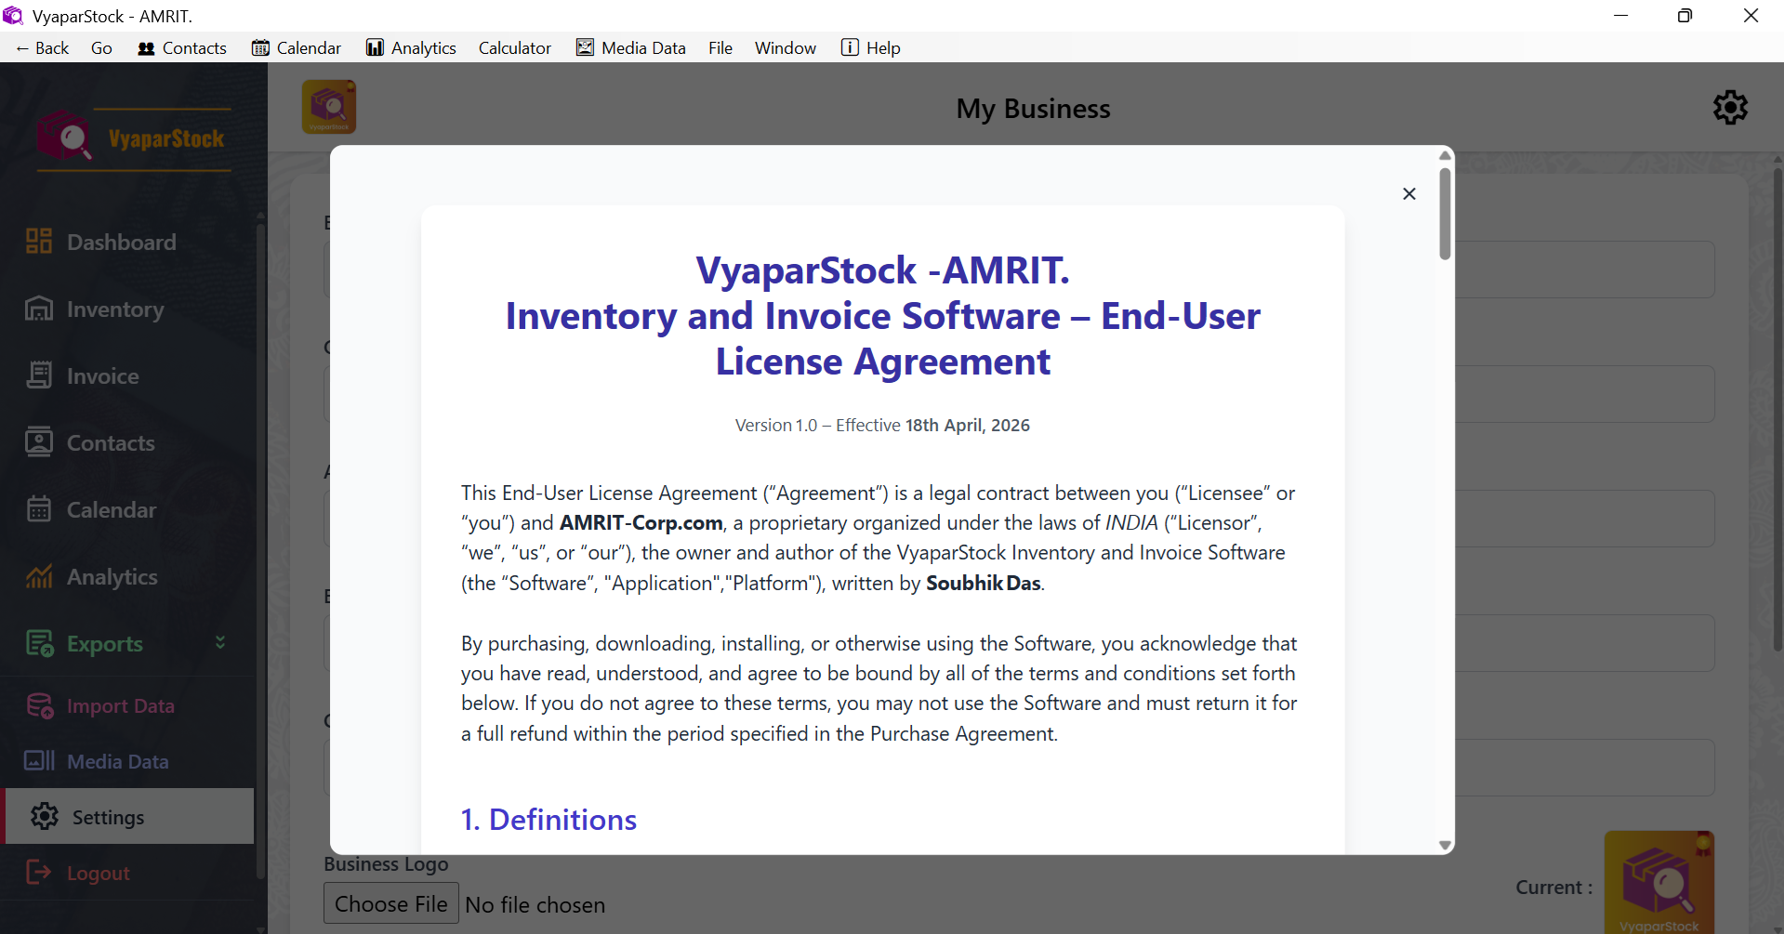Click the dialog scrollbar down arrow
This screenshot has width=1784, height=934.
[1444, 844]
